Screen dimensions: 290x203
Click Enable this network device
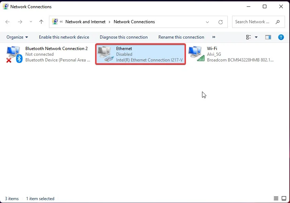point(64,37)
